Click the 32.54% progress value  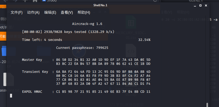(x=144, y=40)
